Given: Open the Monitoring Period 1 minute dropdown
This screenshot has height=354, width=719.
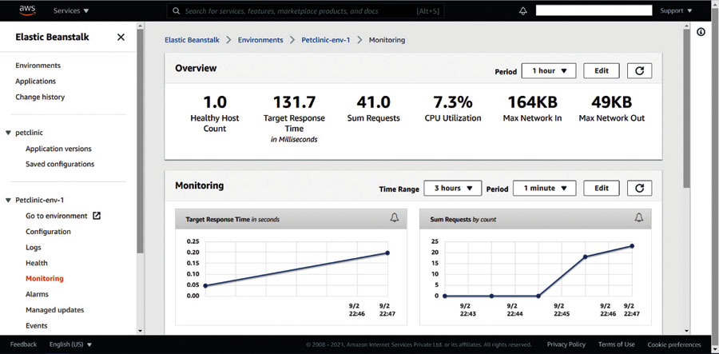Looking at the screenshot, I should coord(544,189).
